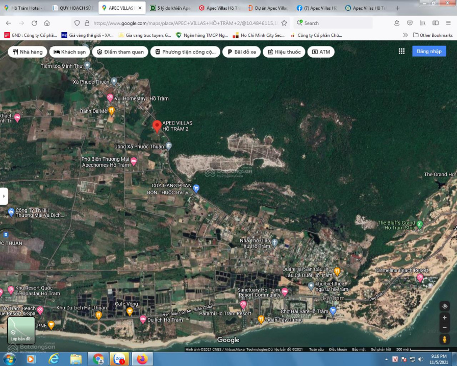Zoom out of the map
The width and height of the screenshot is (457, 366).
click(x=445, y=328)
